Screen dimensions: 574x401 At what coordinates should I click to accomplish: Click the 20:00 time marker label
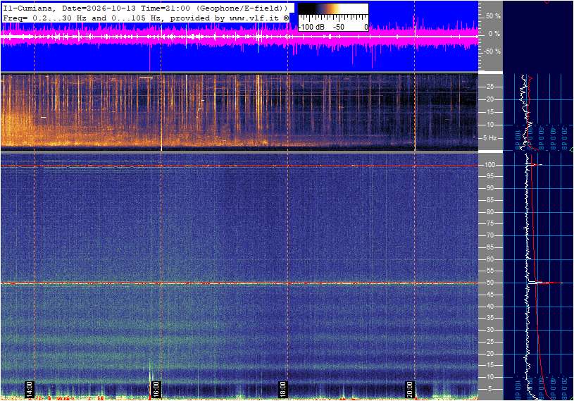coord(409,389)
